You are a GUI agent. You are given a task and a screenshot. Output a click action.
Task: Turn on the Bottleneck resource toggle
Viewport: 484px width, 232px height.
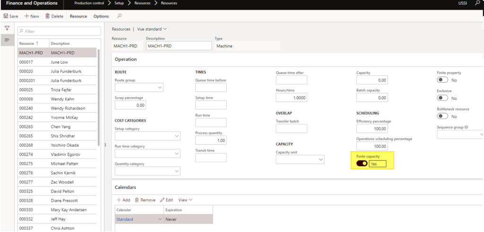(x=442, y=116)
